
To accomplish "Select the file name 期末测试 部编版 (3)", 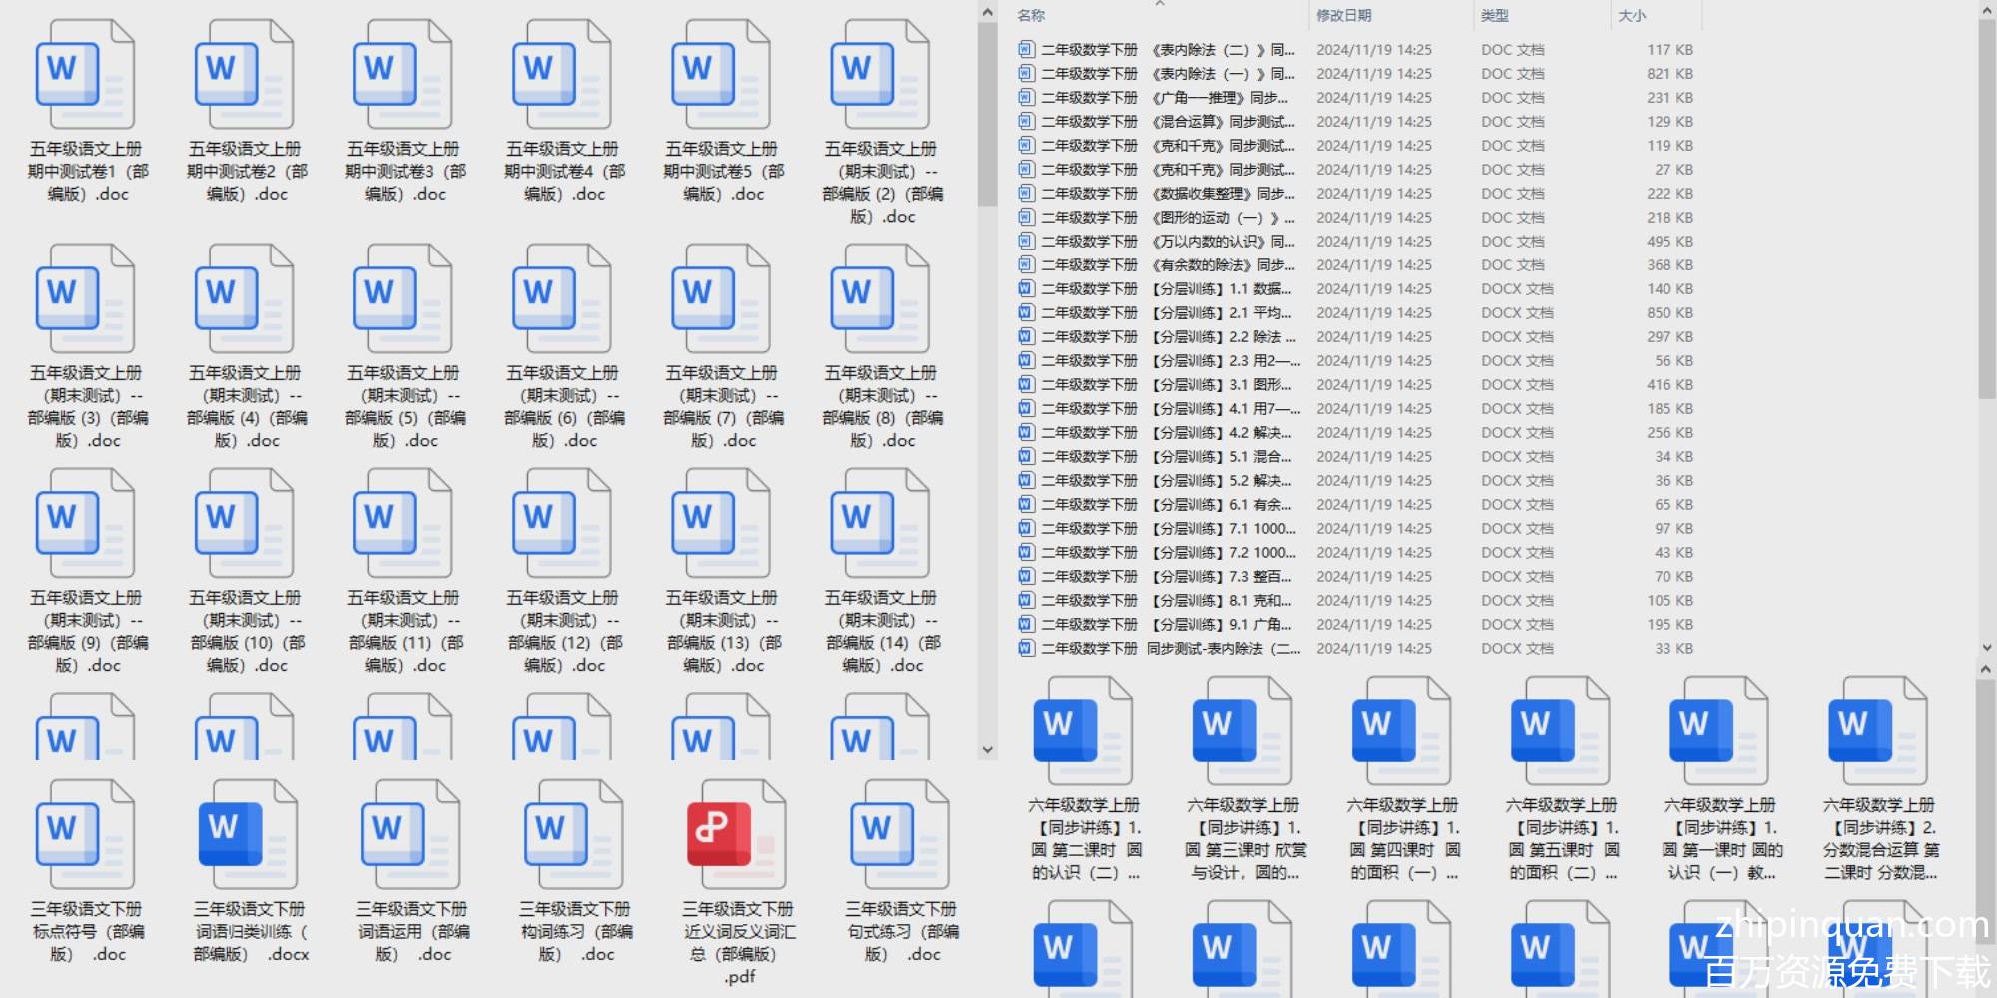I will coord(87,406).
